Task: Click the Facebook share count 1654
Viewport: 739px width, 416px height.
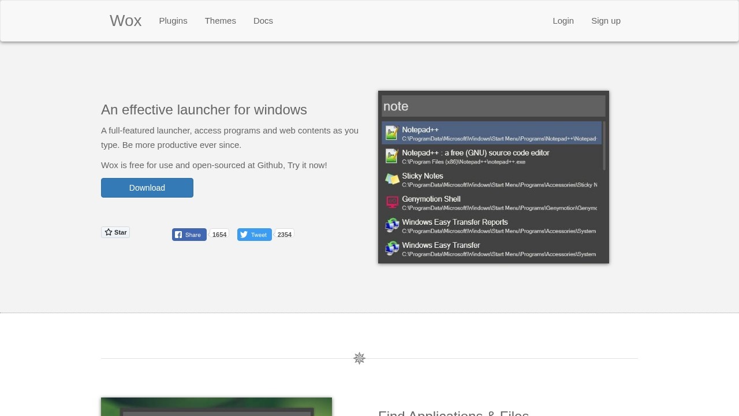Action: point(219,235)
